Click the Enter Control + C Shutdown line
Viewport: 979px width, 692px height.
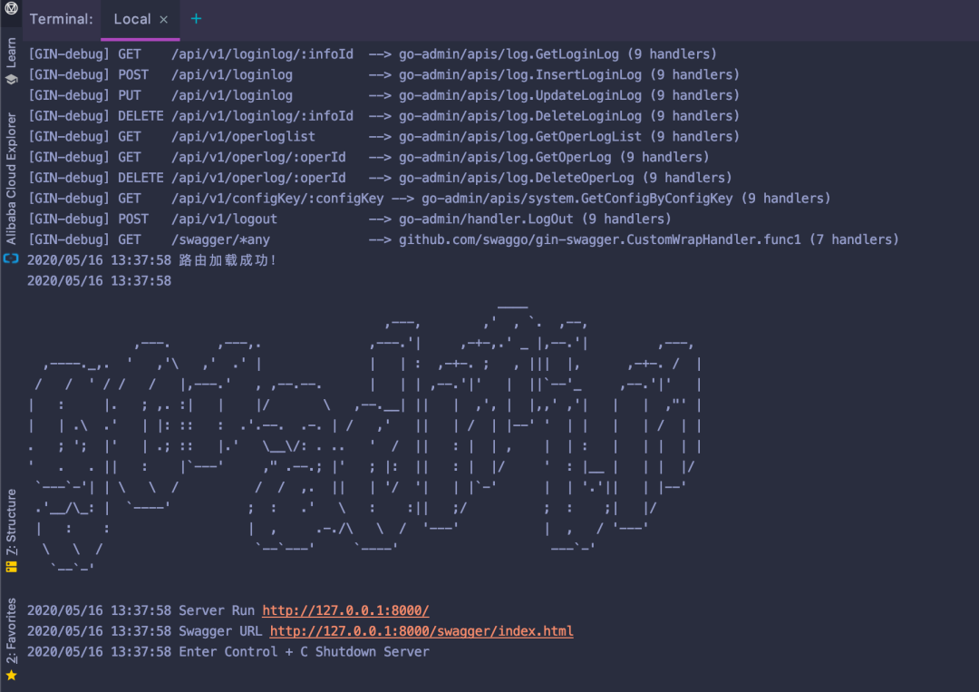click(304, 652)
